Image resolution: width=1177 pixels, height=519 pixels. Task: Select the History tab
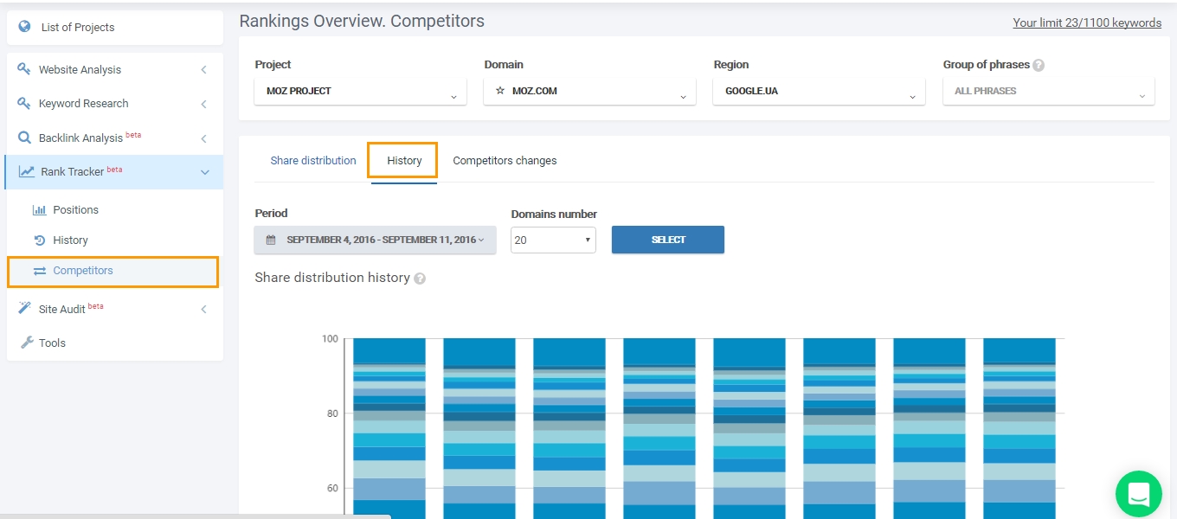click(404, 160)
